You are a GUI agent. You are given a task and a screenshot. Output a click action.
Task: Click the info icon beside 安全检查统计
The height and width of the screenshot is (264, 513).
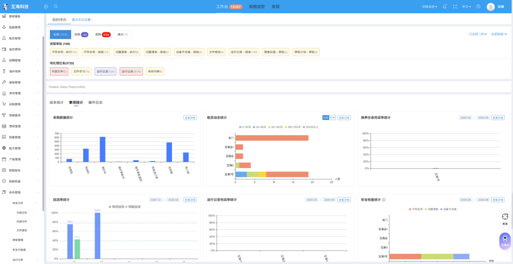pyautogui.click(x=384, y=200)
